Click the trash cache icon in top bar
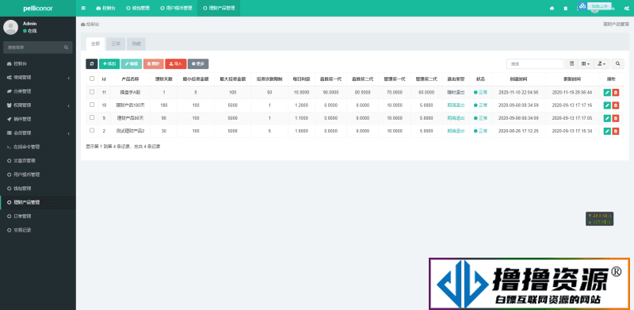Screen dimensions: 634x310 (565, 8)
